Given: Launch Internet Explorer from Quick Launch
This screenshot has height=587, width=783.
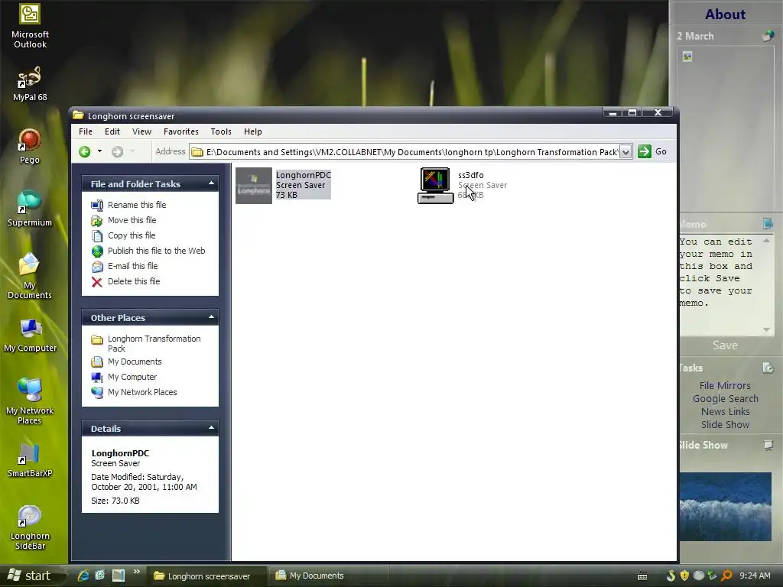Looking at the screenshot, I should pos(83,576).
